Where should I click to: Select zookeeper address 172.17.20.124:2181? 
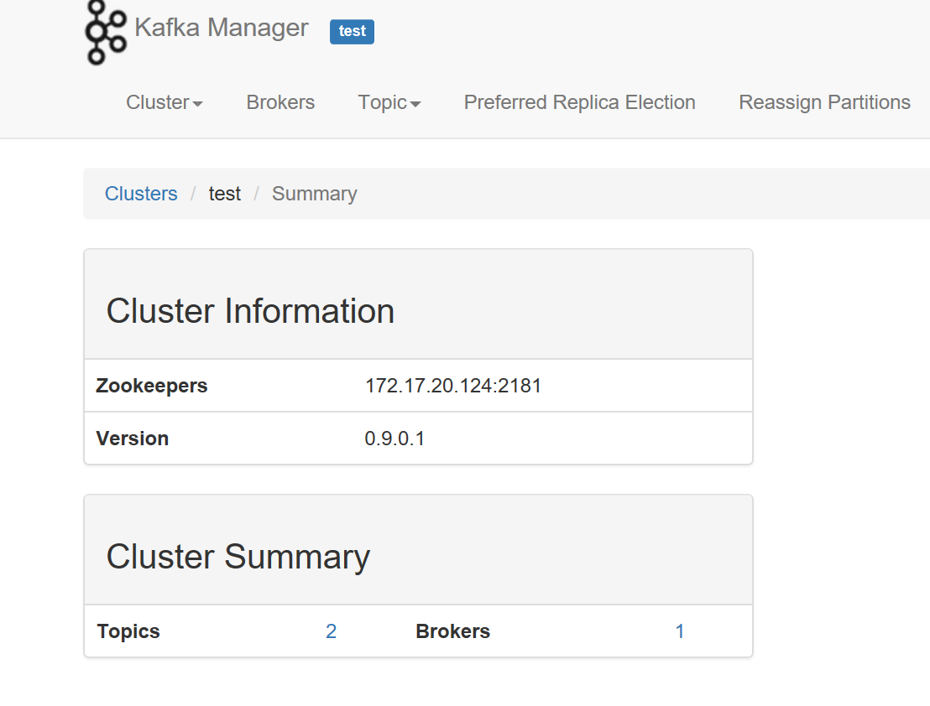pos(453,386)
